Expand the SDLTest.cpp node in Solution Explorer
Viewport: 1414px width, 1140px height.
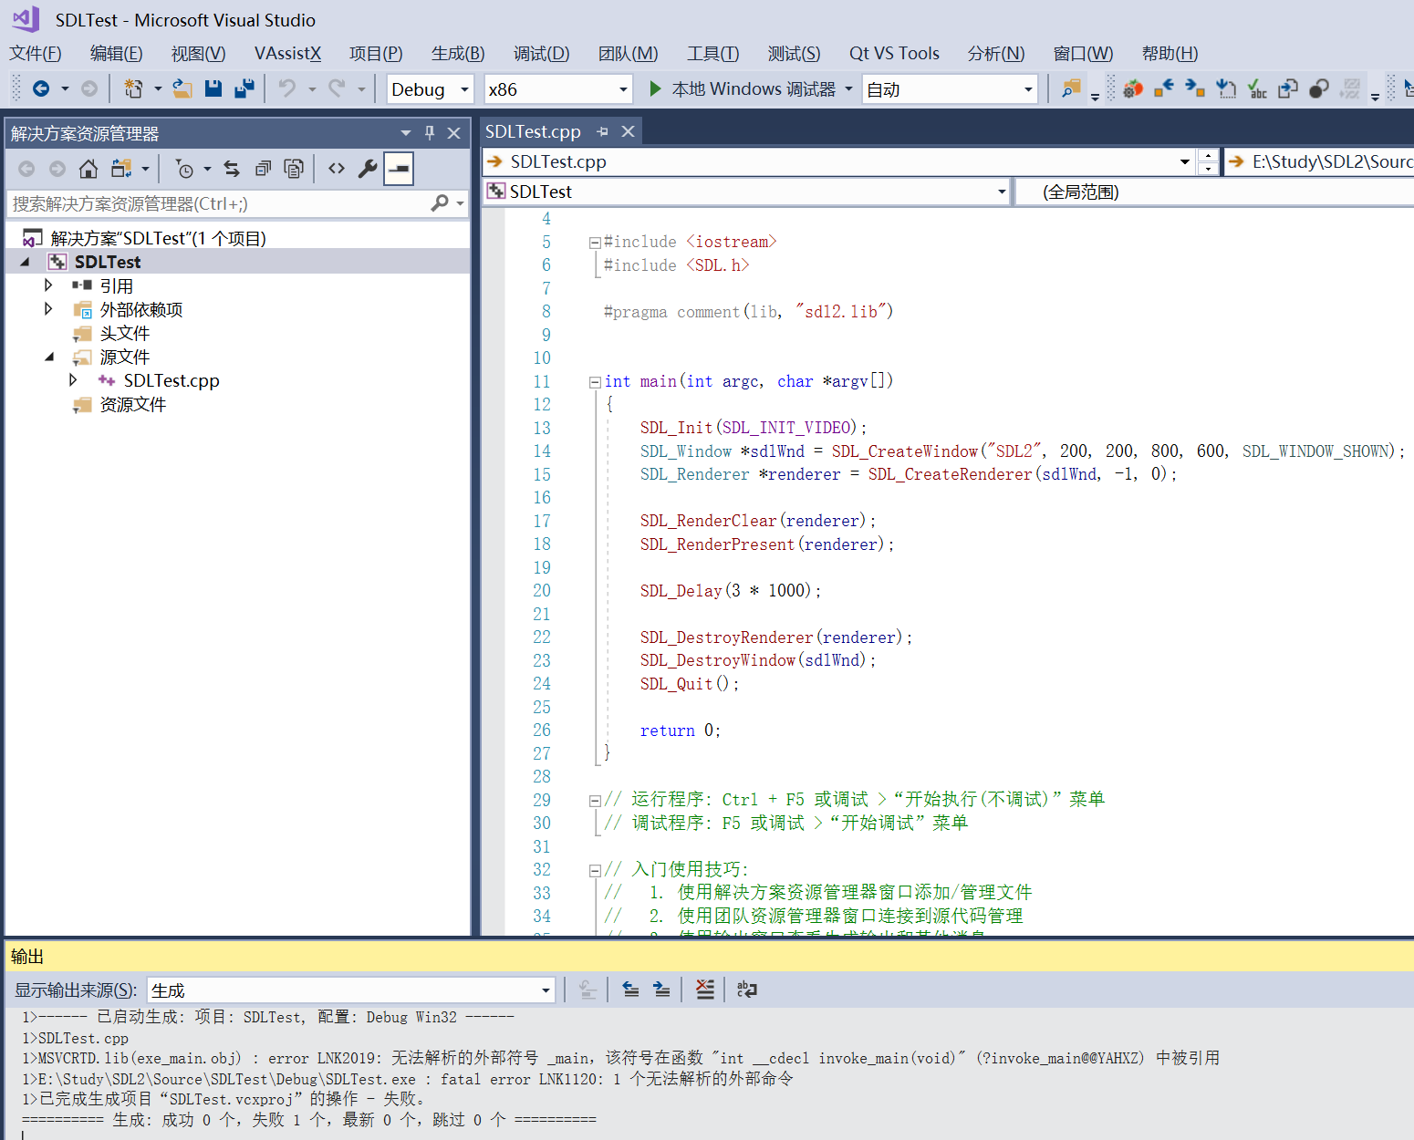pyautogui.click(x=74, y=380)
